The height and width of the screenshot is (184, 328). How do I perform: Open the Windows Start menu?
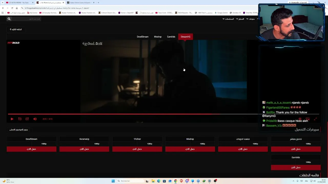coord(113,181)
